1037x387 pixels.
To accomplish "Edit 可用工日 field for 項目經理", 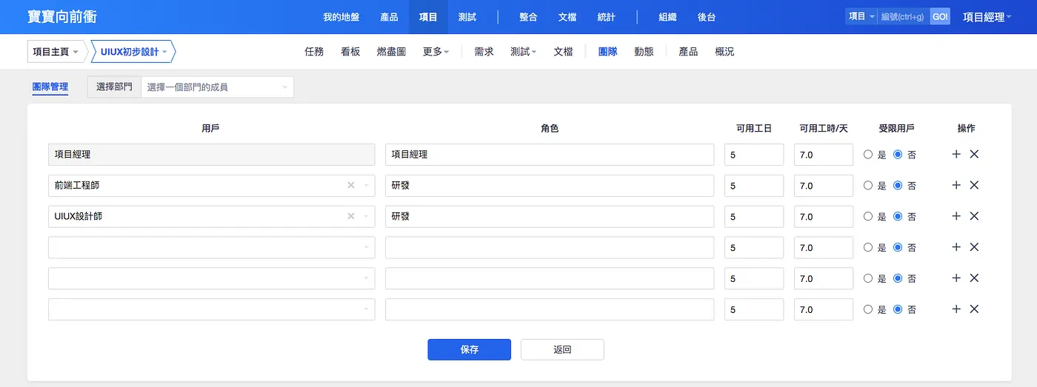I will [x=754, y=155].
